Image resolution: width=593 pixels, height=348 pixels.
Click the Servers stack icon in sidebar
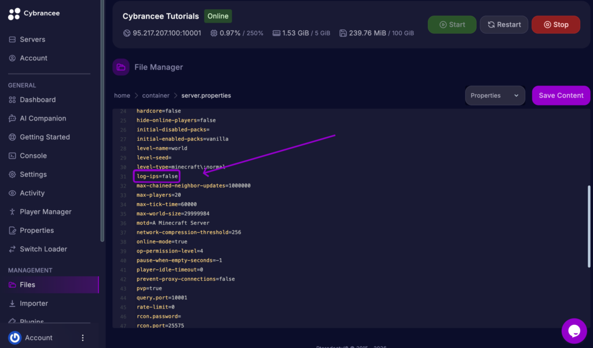tap(12, 39)
